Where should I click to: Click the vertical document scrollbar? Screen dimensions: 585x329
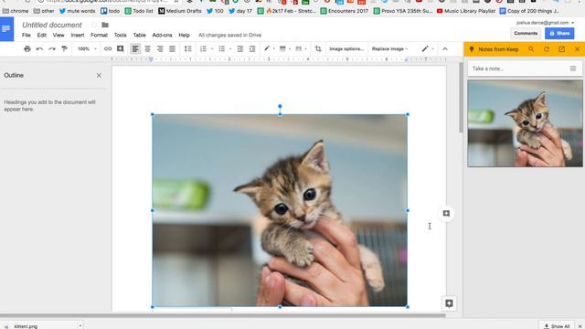click(461, 98)
